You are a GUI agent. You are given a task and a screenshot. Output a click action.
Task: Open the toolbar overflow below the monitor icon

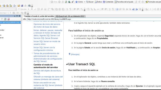32,6
